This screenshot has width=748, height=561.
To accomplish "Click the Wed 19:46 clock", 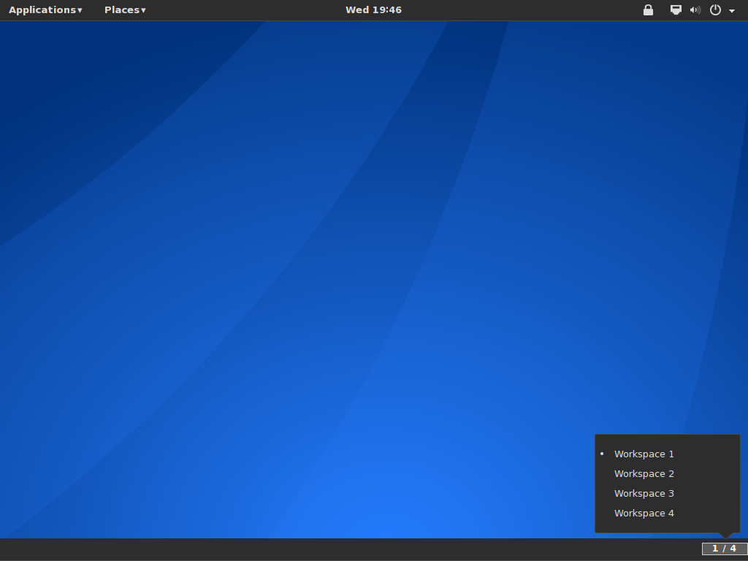I will [x=373, y=9].
